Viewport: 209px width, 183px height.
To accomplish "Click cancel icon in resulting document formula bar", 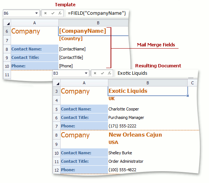I will pos(95,73).
